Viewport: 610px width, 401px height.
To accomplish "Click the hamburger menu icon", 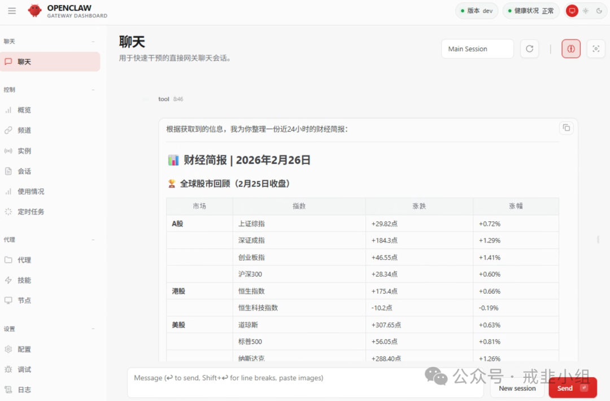I will click(x=12, y=11).
